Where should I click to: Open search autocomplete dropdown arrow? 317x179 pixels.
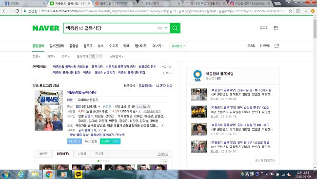pyautogui.click(x=166, y=28)
